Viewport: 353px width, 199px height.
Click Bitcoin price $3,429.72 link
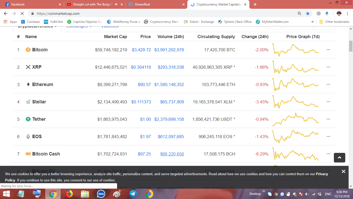click(x=141, y=50)
